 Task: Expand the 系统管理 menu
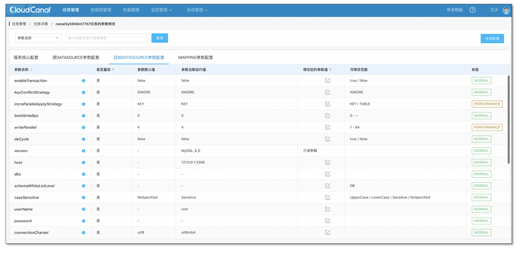[x=197, y=10]
